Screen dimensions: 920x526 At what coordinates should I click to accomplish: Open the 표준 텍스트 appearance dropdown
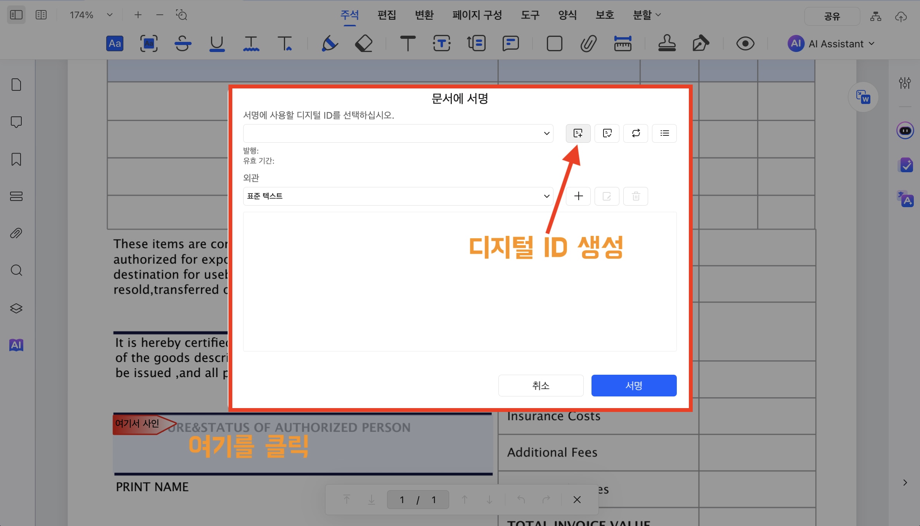click(398, 196)
